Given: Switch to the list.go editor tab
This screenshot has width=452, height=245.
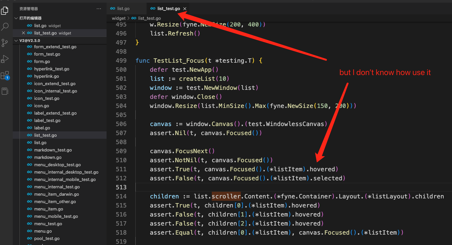Looking at the screenshot, I should click(126, 8).
